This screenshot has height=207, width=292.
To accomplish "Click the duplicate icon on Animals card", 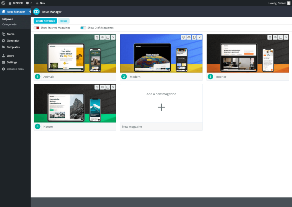I will pos(108,37).
